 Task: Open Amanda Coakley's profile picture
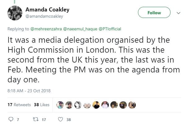[x=15, y=13]
